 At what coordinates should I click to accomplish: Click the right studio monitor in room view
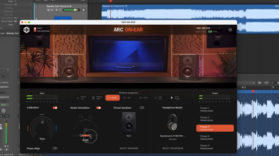tap(188, 67)
